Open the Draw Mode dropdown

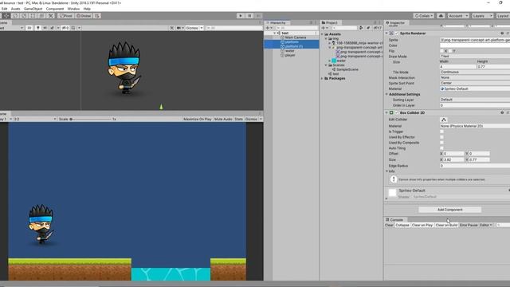475,57
